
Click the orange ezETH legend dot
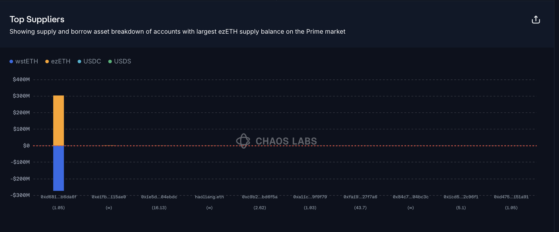47,61
